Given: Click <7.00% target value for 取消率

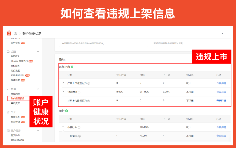Looking at the screenshot, I should point(144,136).
